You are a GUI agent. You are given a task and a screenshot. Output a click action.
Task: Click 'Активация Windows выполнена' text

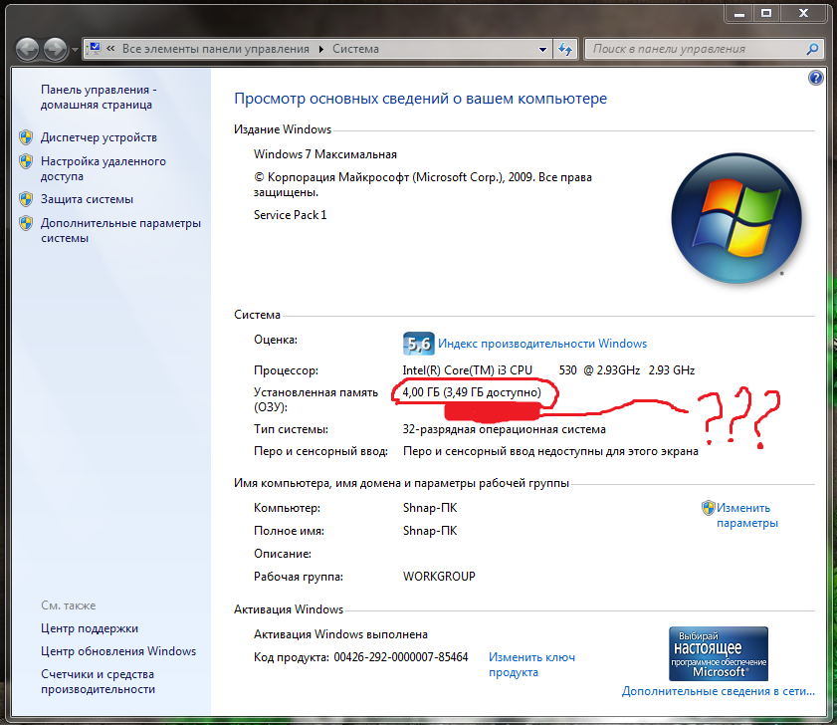(x=340, y=634)
